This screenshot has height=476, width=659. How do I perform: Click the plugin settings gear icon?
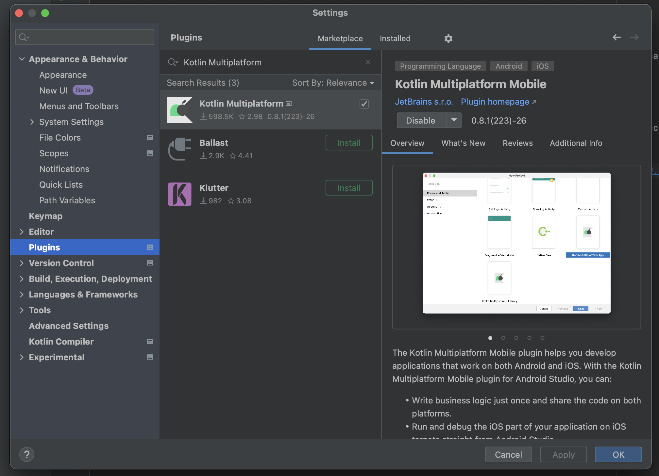pyautogui.click(x=448, y=38)
